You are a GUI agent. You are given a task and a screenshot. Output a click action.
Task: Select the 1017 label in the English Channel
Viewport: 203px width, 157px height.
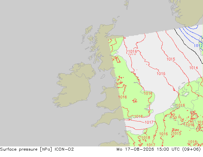click(149, 122)
